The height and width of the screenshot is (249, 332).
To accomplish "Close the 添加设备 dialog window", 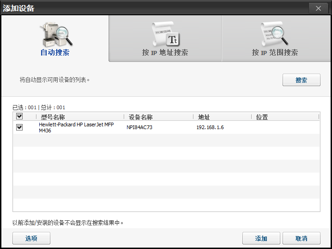I will click(318, 8).
